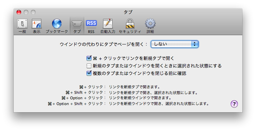Image resolution: width=256 pixels, height=131 pixels.
Task: Click the purple help question mark button
Action: click(x=234, y=104)
